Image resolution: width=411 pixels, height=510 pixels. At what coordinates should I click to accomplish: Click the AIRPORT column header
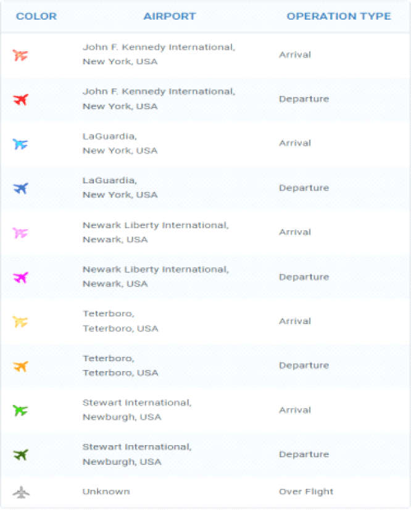pos(170,16)
